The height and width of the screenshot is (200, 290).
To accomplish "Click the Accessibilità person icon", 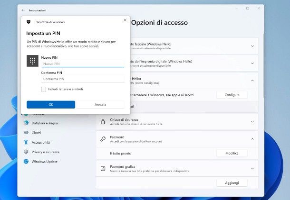I will click(26, 142).
